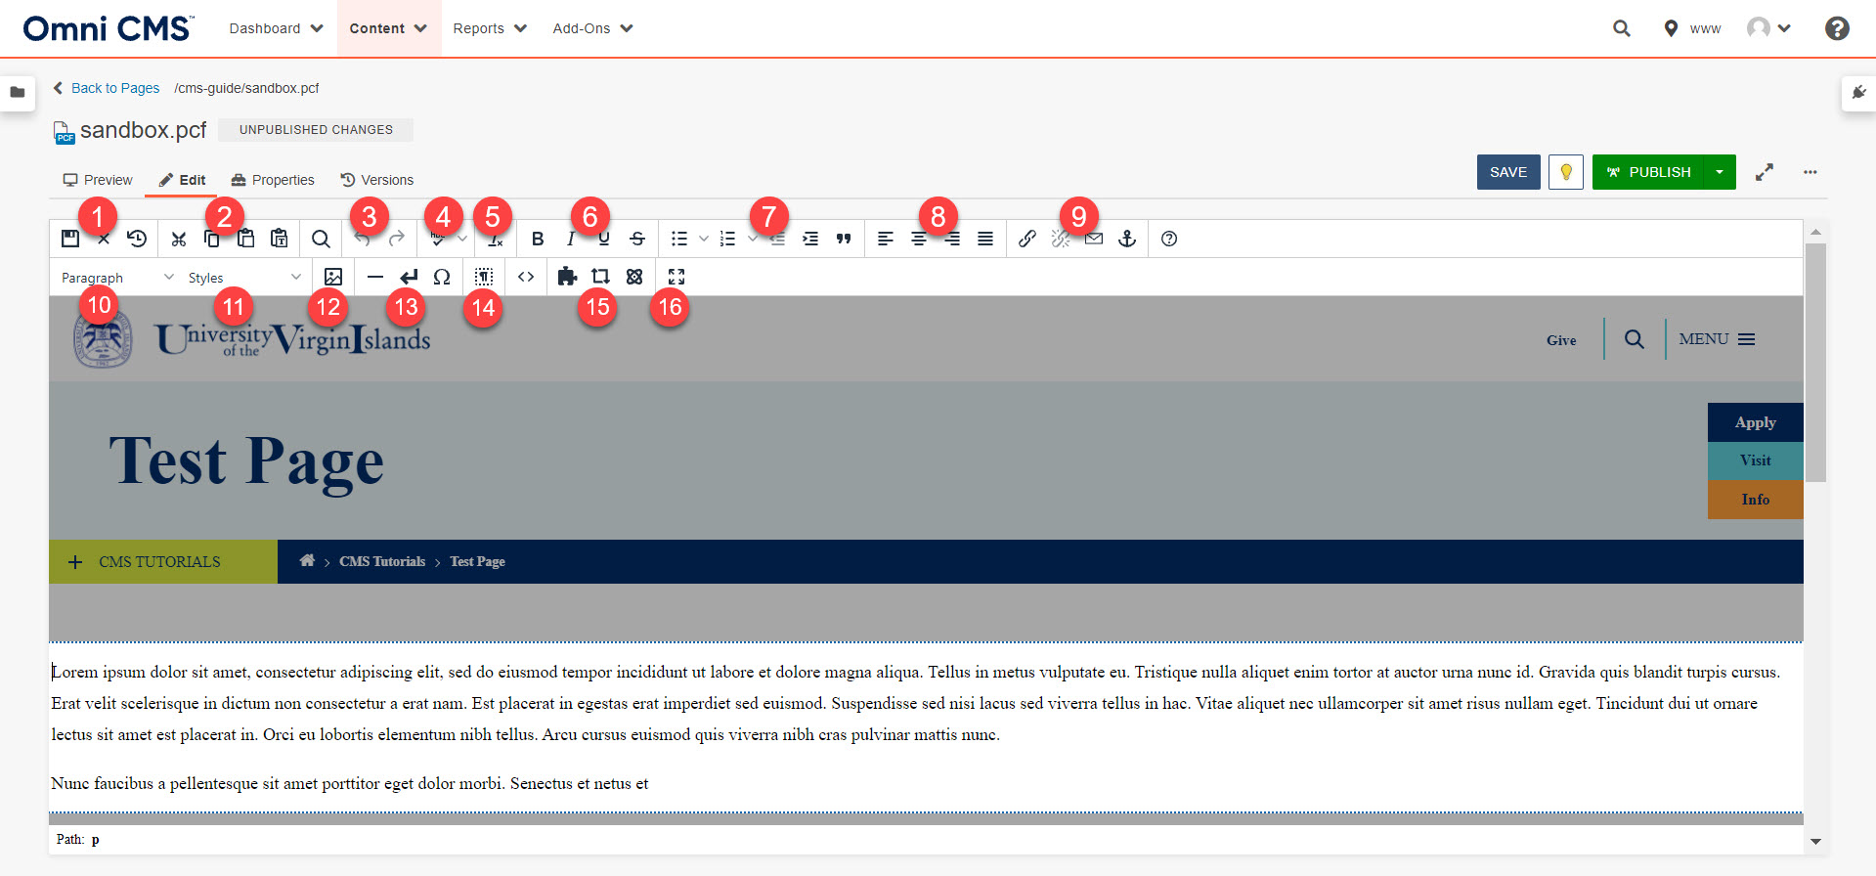Toggle the numbered list button
Viewport: 1876px width, 876px height.
tap(727, 239)
